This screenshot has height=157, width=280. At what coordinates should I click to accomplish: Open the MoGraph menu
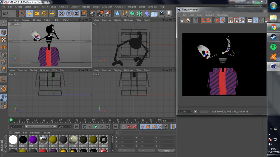(x=107, y=7)
